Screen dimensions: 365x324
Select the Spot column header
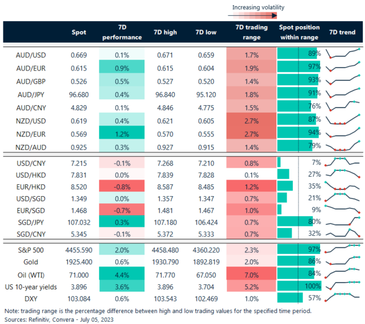[80, 32]
